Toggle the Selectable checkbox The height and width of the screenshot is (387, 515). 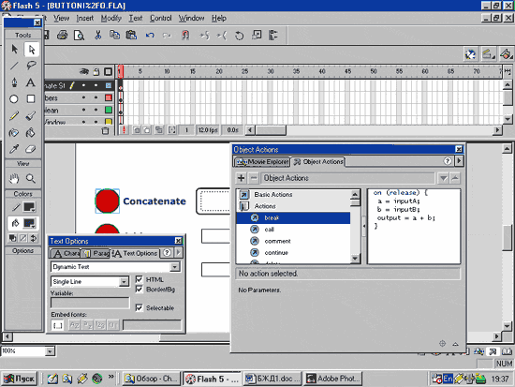click(140, 307)
